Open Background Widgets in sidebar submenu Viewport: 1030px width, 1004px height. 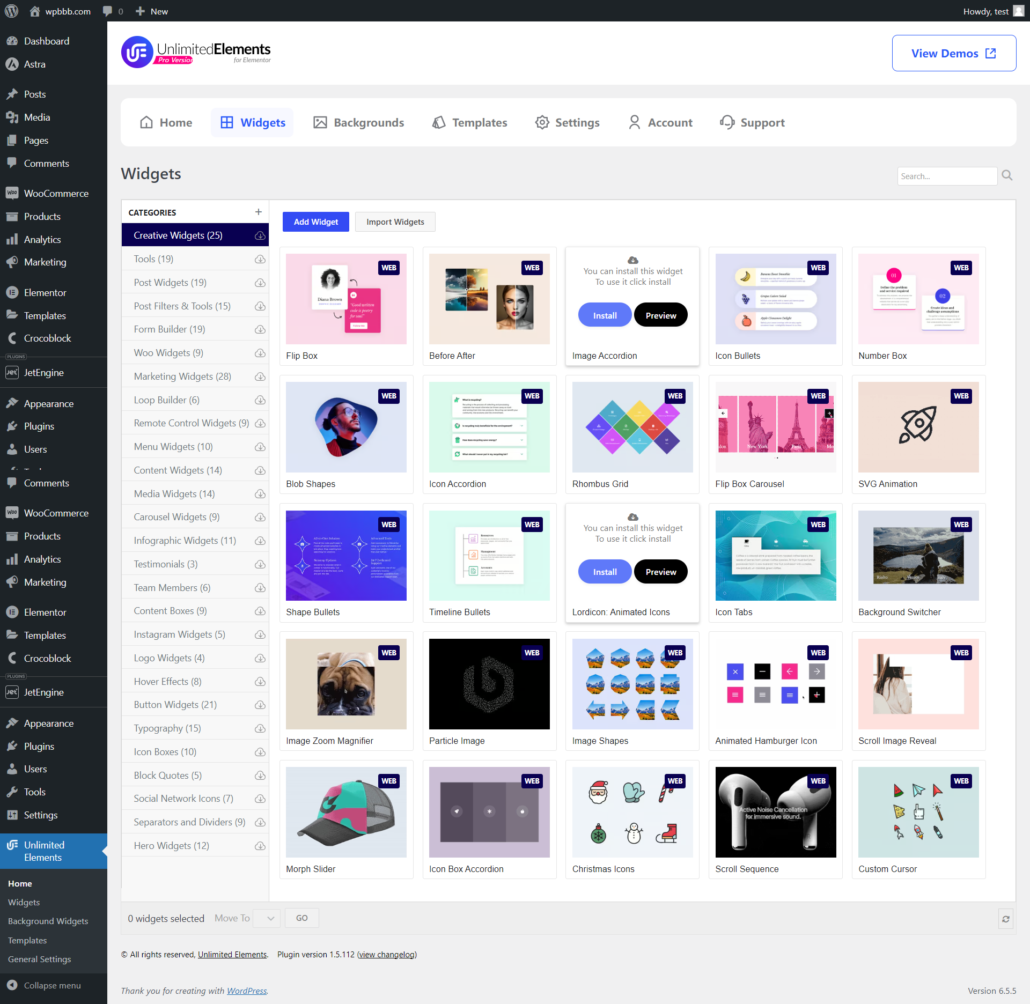click(48, 921)
